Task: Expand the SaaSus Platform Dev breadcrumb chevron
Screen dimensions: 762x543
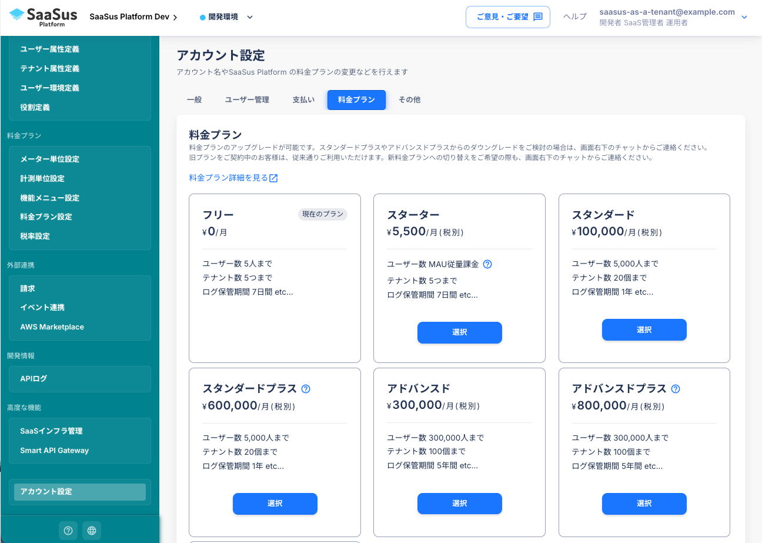Action: pos(175,17)
